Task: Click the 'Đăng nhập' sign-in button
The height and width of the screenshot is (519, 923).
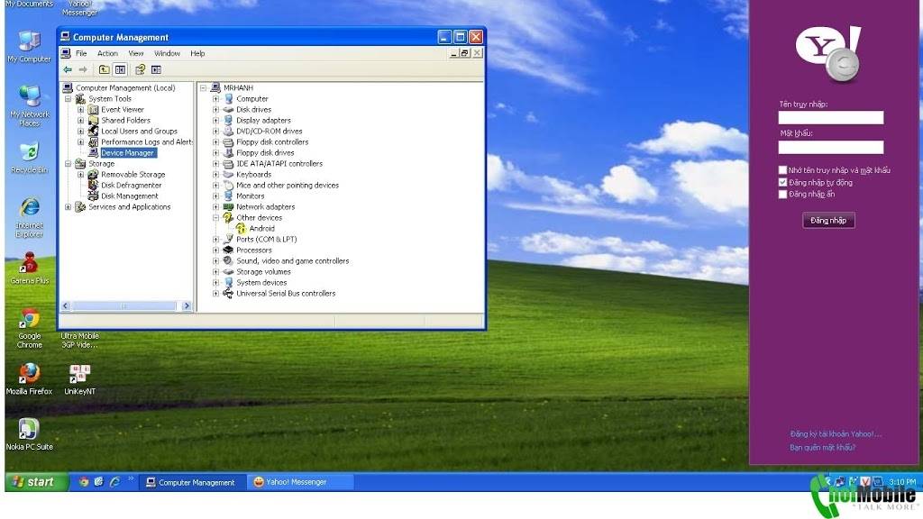Action: pos(828,221)
